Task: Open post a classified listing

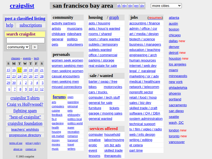Action: pos(25,19)
